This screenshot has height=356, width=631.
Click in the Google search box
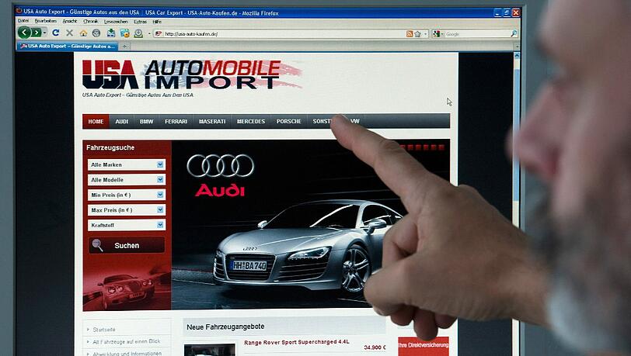[475, 34]
